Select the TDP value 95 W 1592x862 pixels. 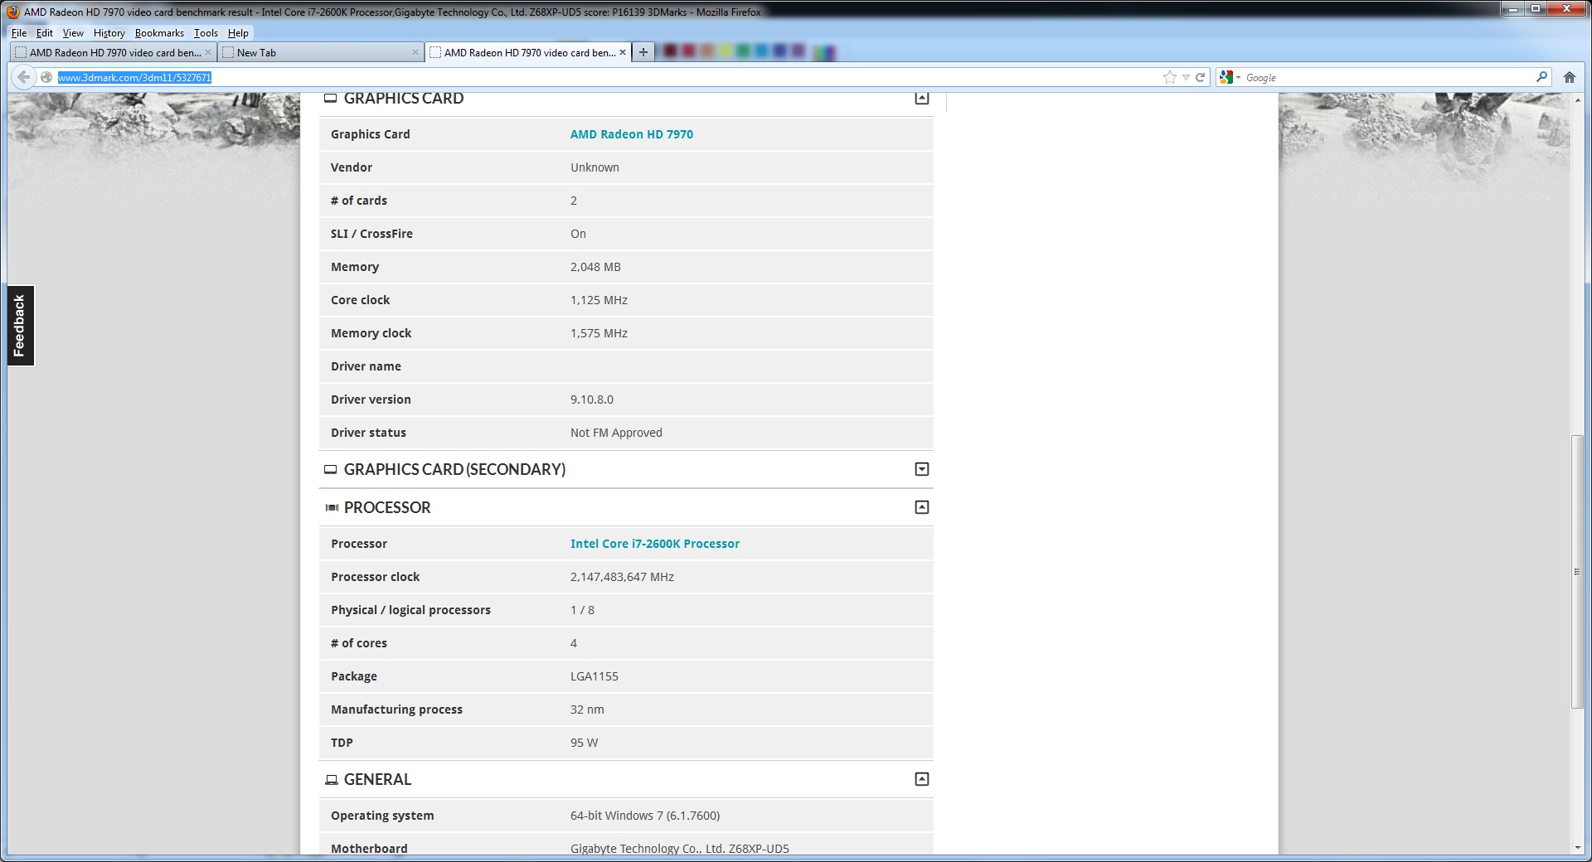(x=584, y=743)
